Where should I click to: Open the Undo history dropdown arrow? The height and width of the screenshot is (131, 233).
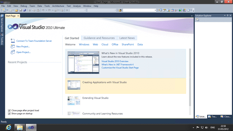(46, 10)
